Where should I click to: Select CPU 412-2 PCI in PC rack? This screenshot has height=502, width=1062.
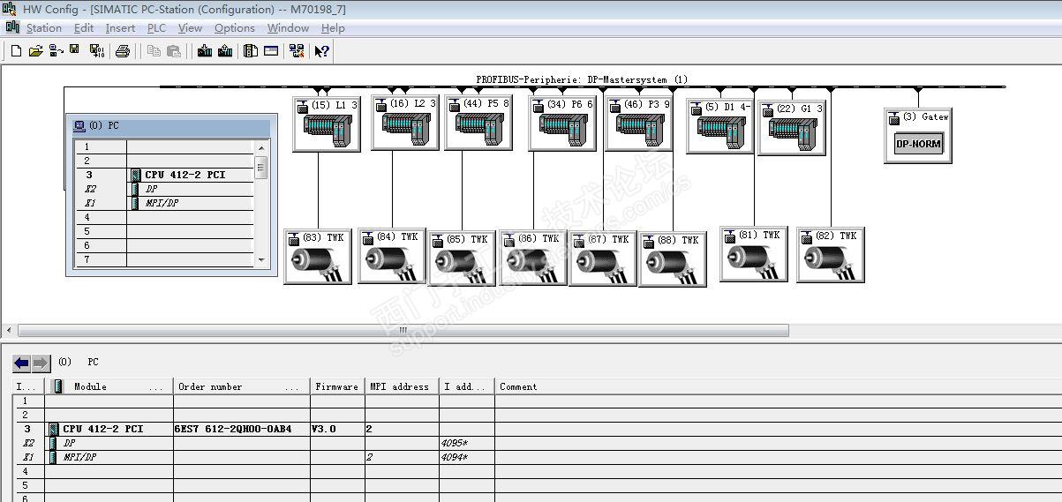coord(185,175)
